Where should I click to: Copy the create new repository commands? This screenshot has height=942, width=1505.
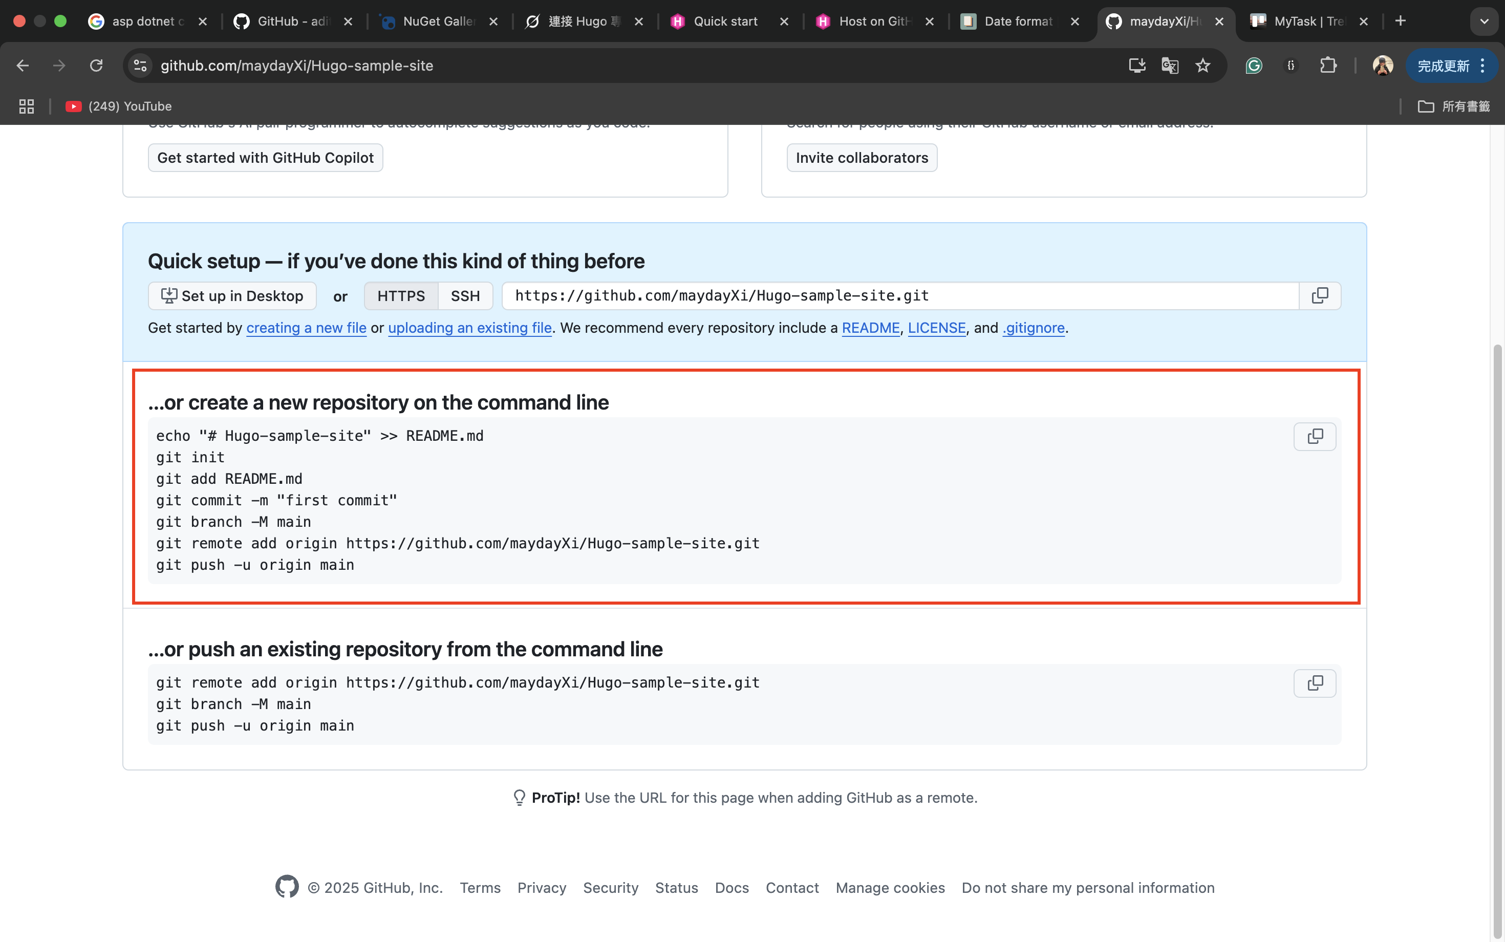(1315, 437)
